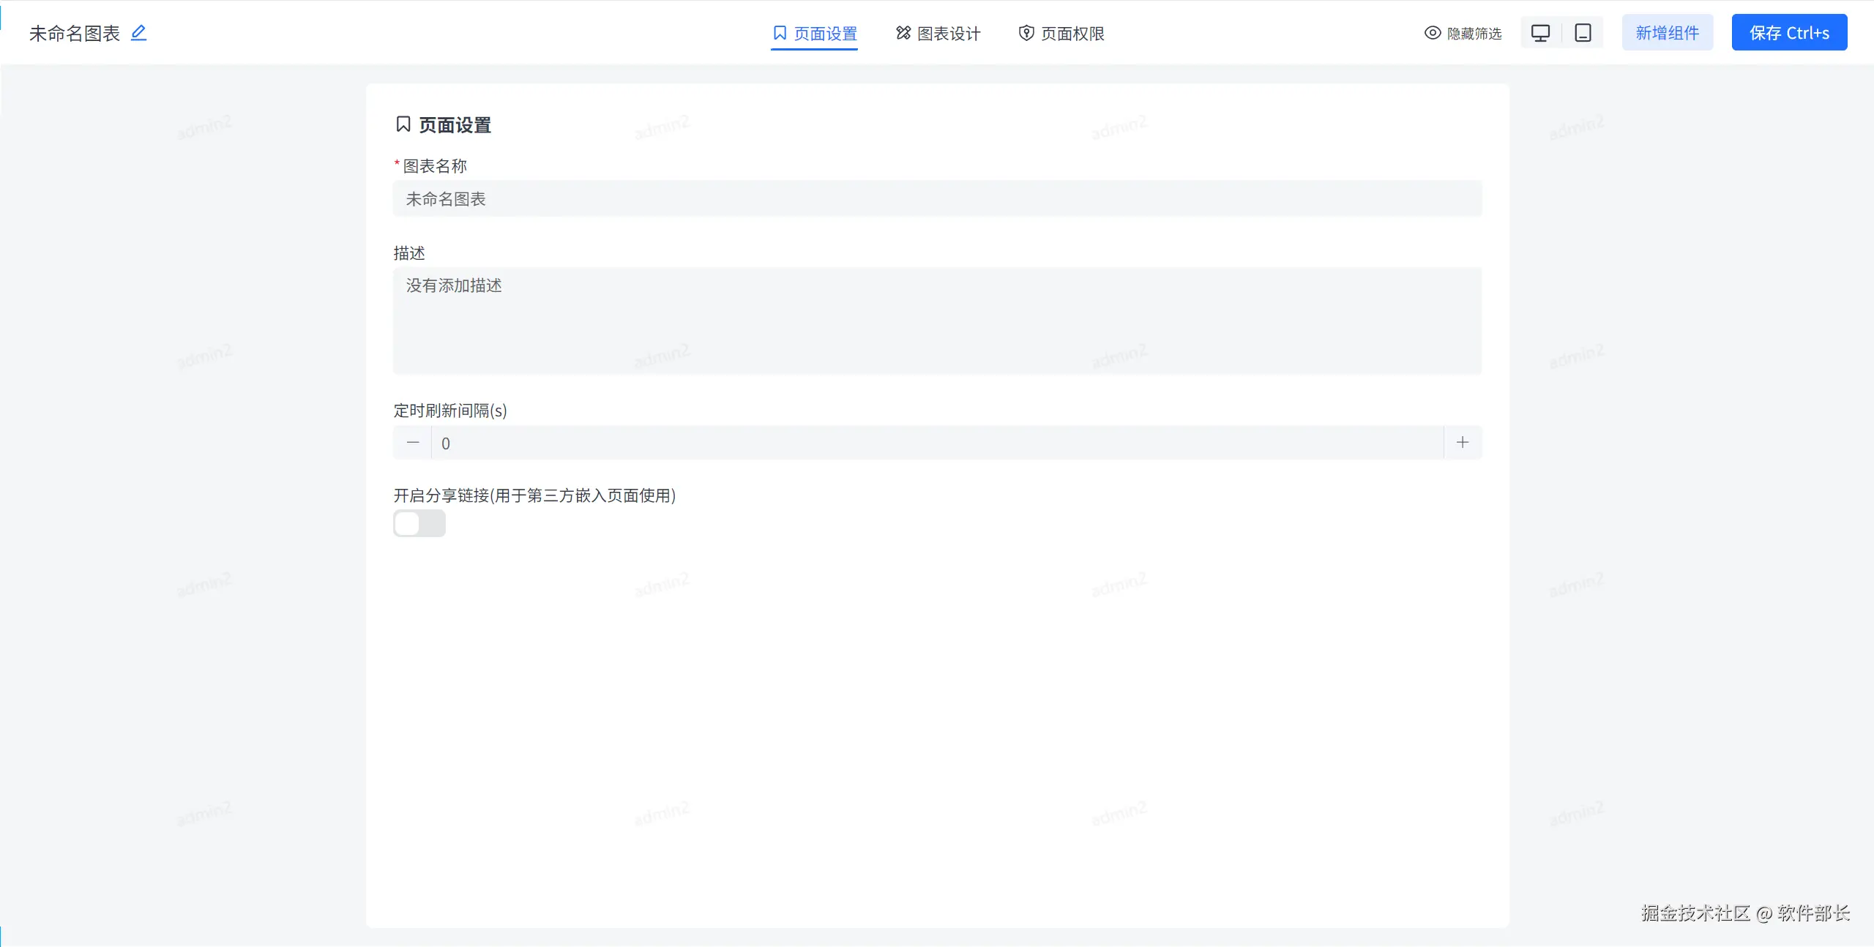Decrease refresh interval with minus button
This screenshot has height=947, width=1874.
(413, 443)
